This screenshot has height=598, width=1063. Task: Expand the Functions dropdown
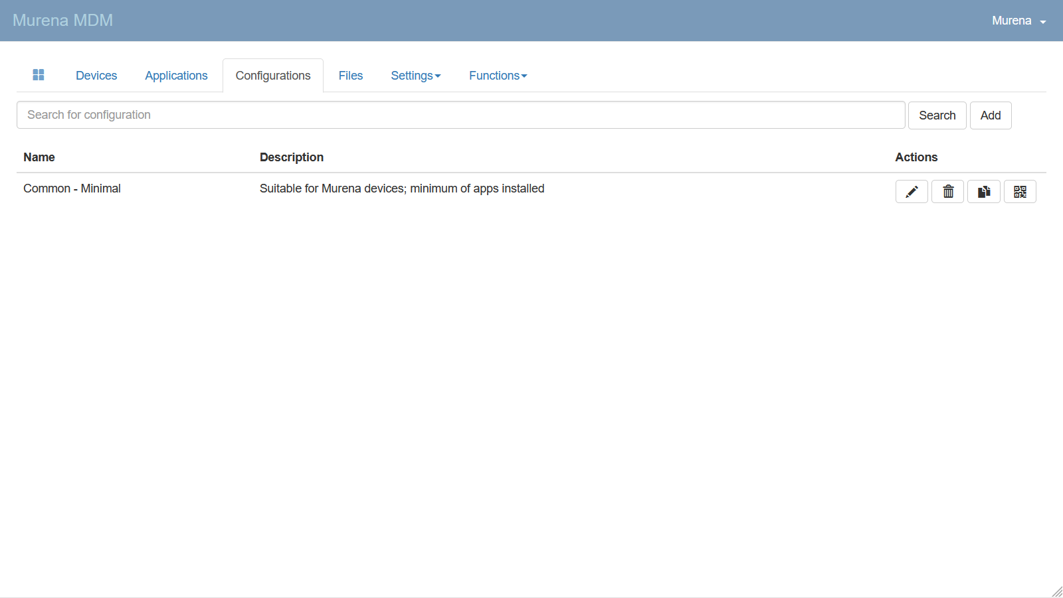(498, 76)
